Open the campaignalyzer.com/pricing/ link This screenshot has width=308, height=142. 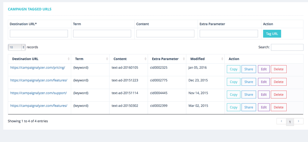[38, 68]
